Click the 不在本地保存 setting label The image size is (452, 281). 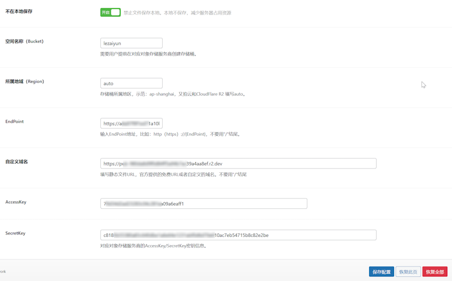coord(19,12)
